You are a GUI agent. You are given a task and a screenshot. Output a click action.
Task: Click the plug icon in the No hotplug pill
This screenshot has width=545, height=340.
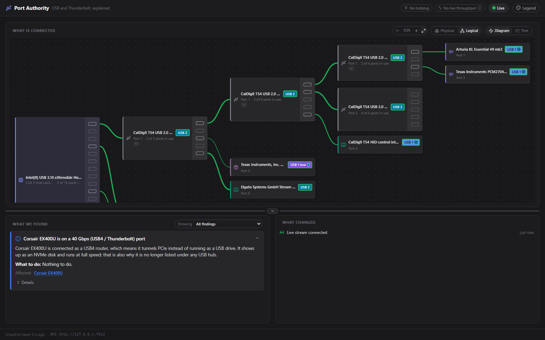click(406, 8)
